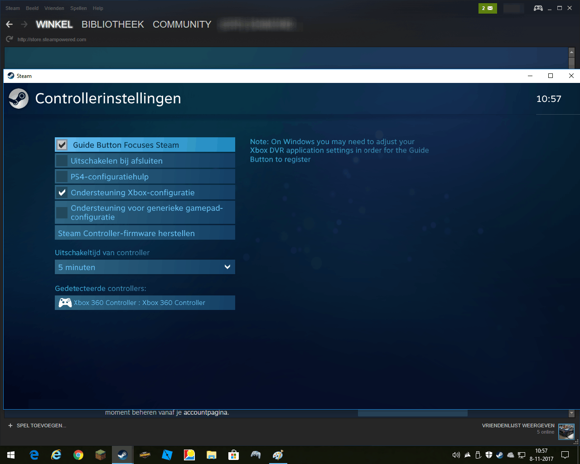Enable PS4-configuratiehulp checkbox
Viewport: 580px width, 464px height.
coord(62,177)
